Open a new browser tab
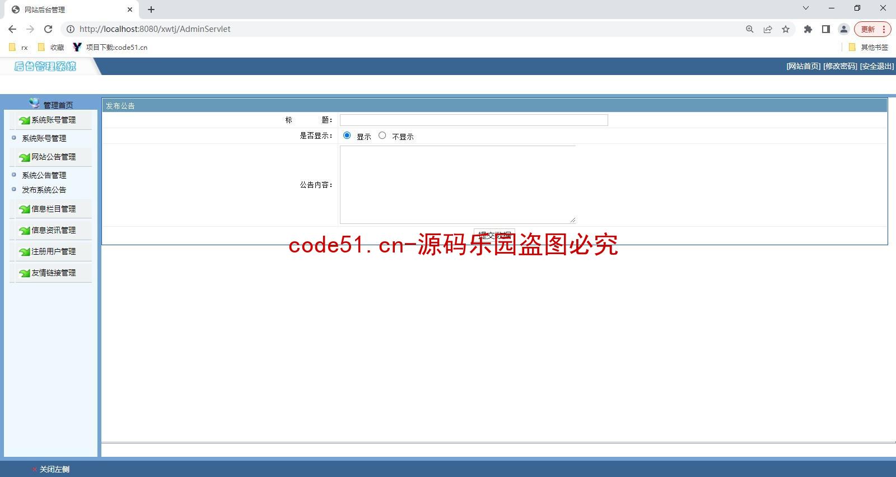 [x=151, y=10]
